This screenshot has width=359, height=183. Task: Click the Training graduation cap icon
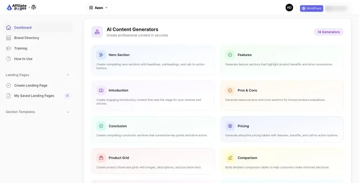pos(8,48)
